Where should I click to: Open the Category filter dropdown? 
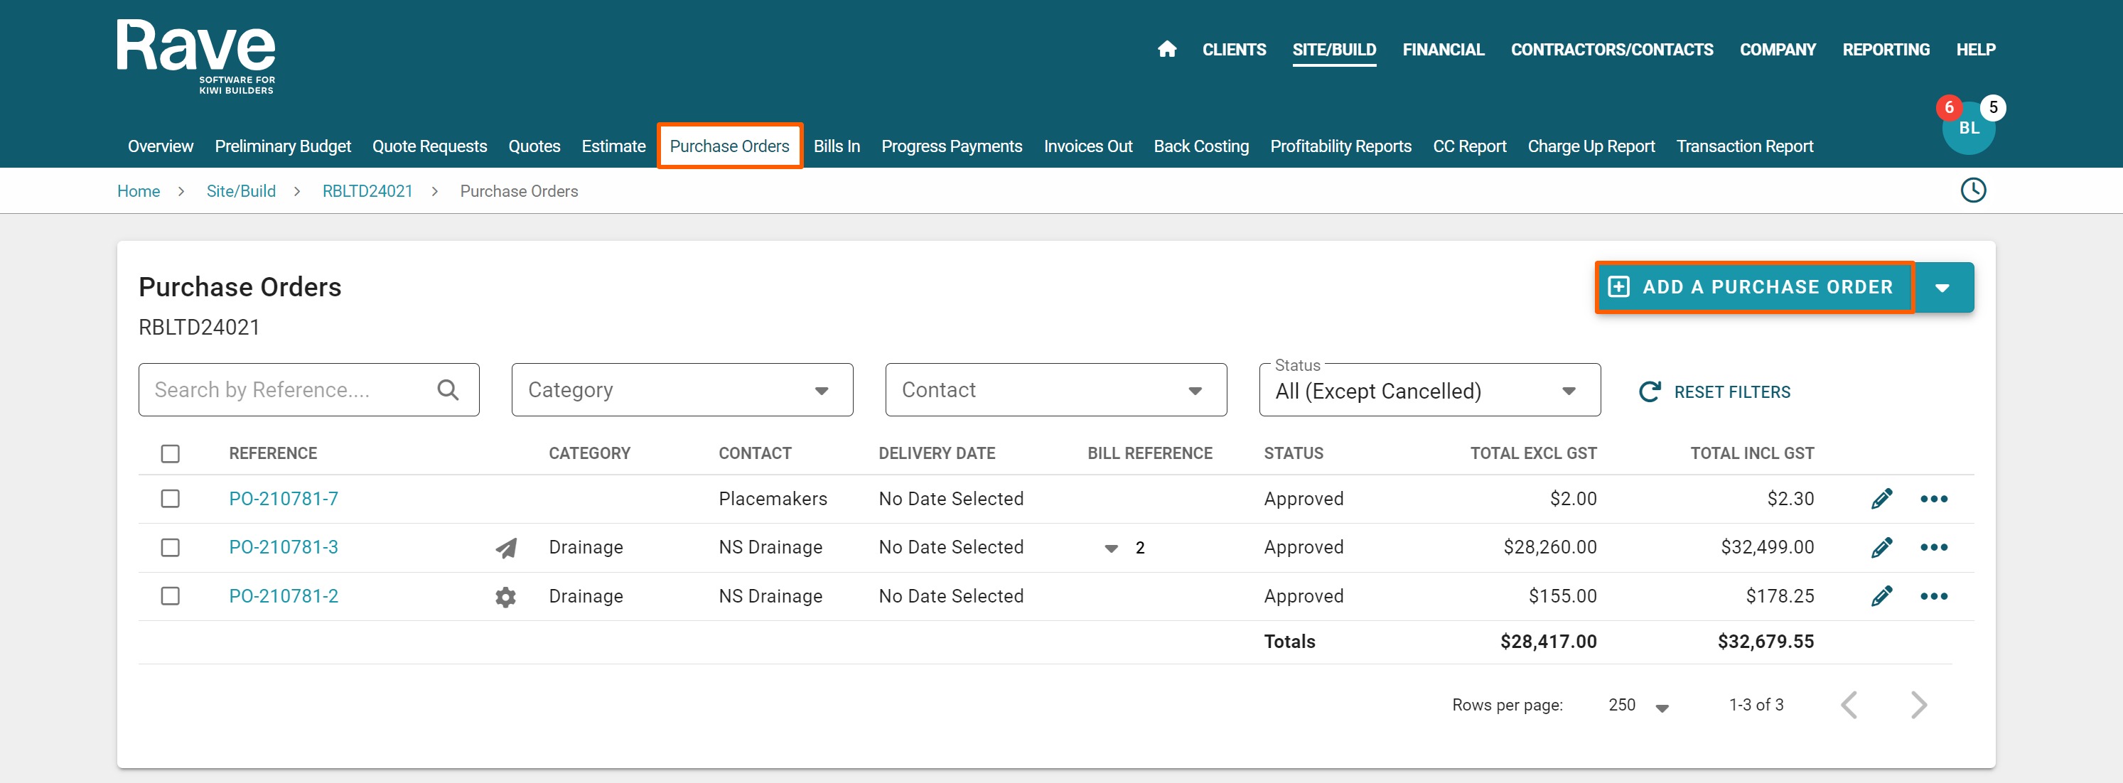tap(682, 390)
